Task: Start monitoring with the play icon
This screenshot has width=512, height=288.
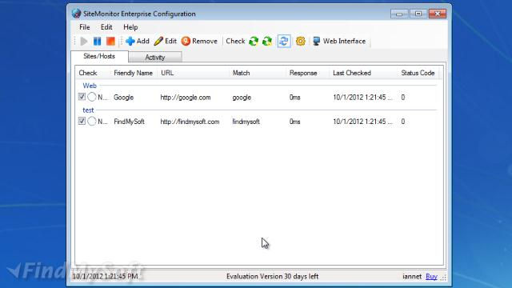Action: point(84,41)
